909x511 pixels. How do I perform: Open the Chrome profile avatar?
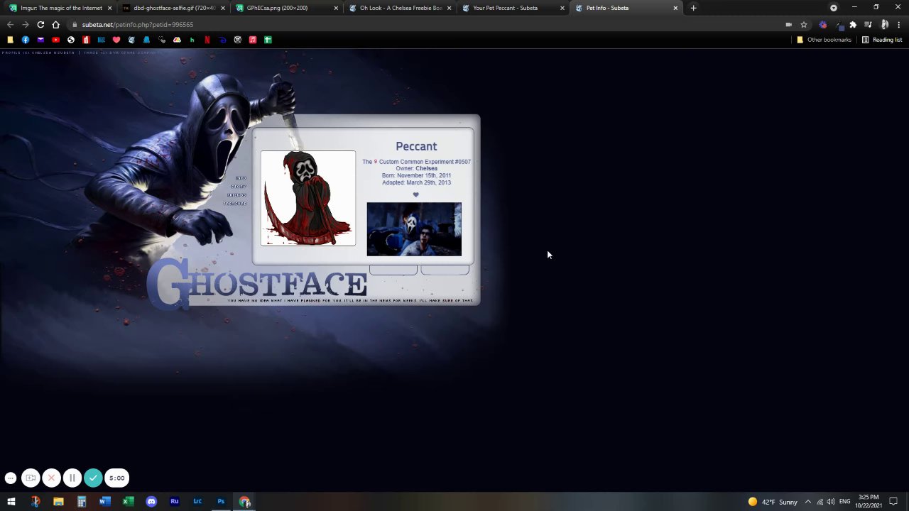click(x=883, y=24)
